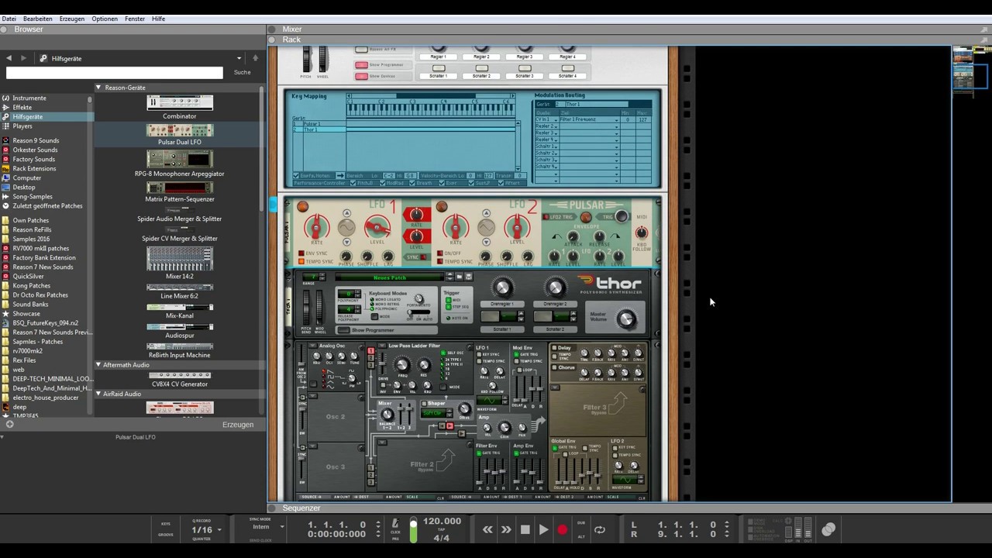Viewport: 992px width, 558px height.
Task: Add new favorites list with plus icon
Action: coord(9,424)
